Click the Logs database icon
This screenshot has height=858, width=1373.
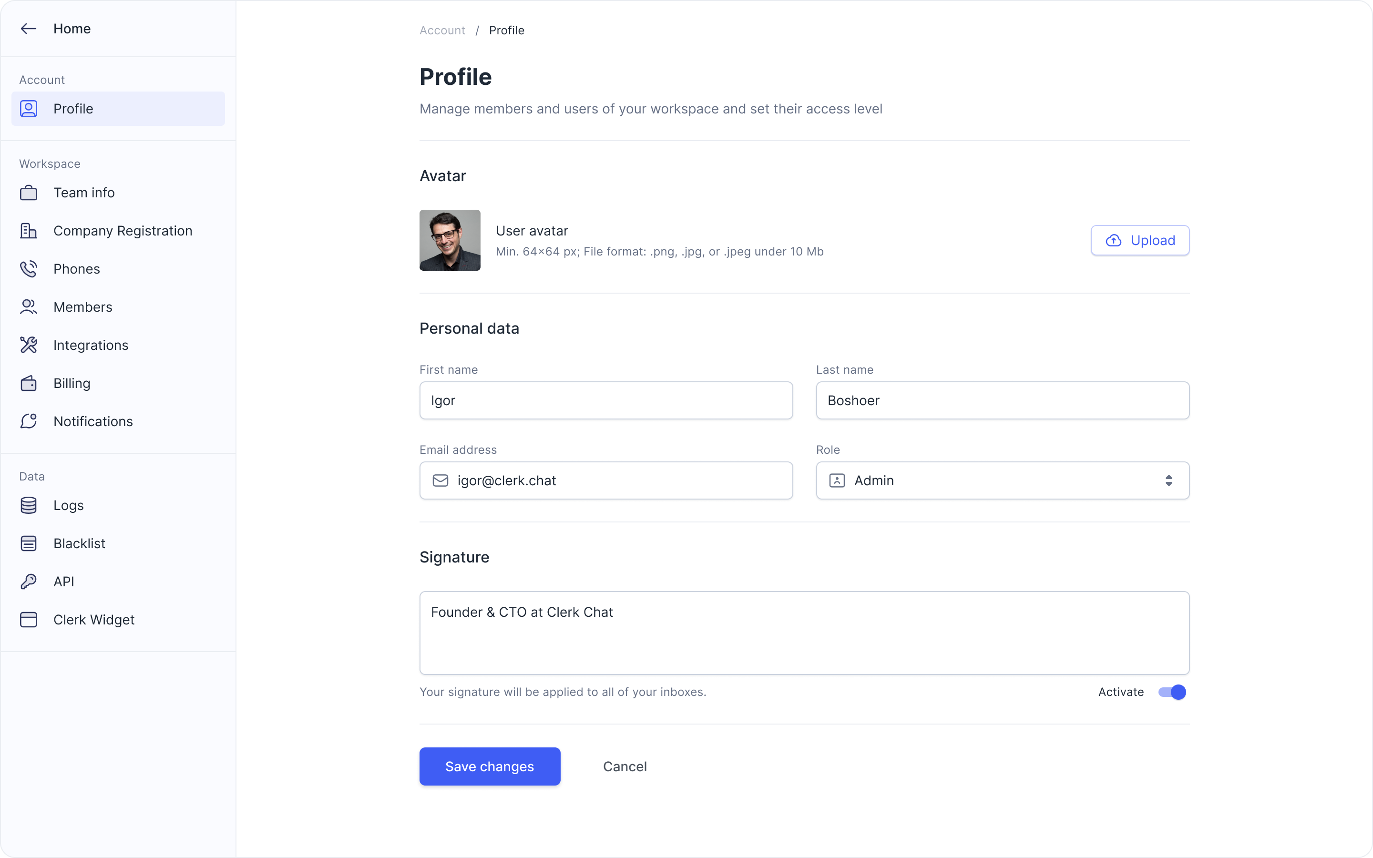[29, 505]
